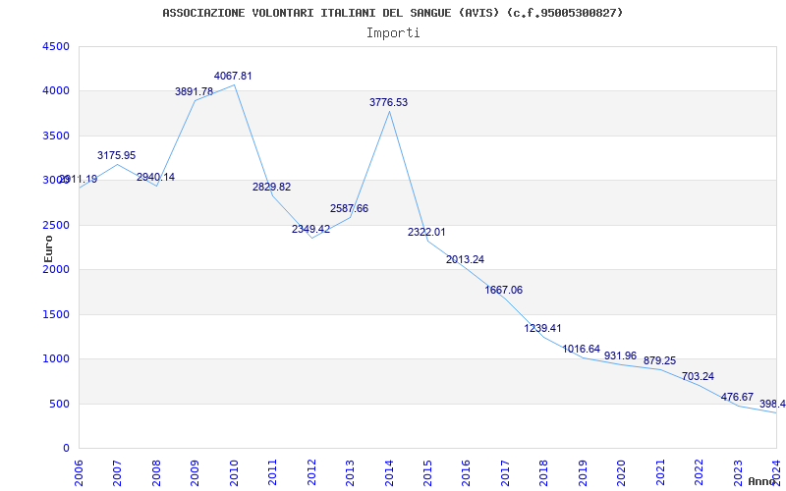Image resolution: width=786 pixels, height=491 pixels.
Task: Click the 3175.95 data label
Action: (116, 156)
